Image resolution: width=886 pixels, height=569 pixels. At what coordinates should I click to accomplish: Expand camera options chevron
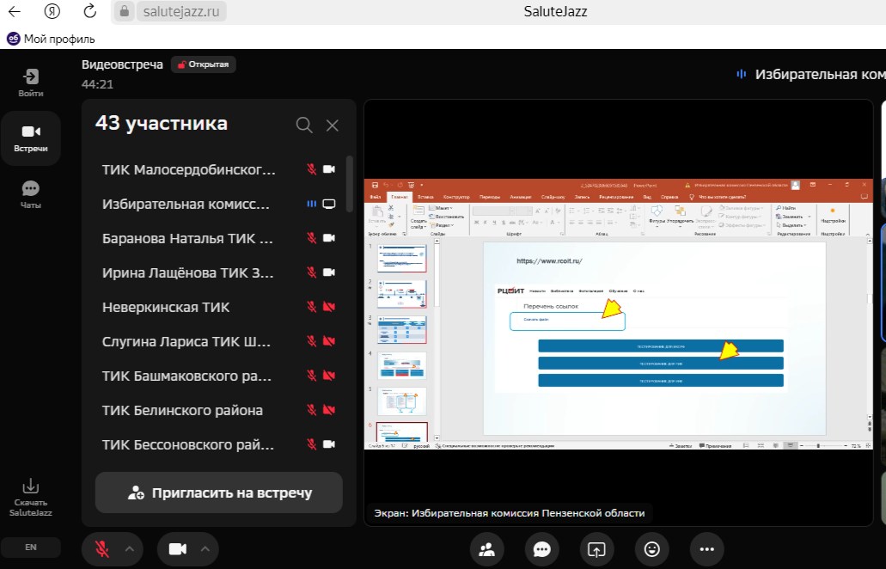205,548
